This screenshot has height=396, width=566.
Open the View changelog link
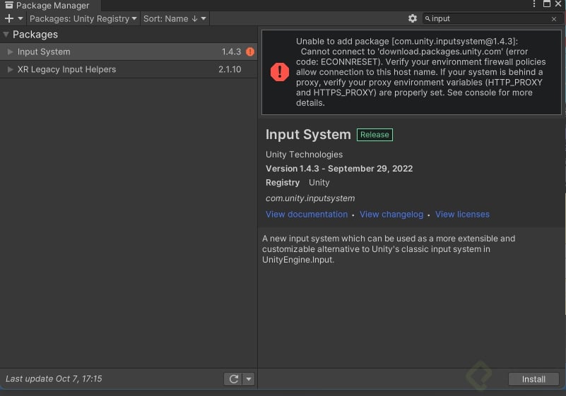391,215
